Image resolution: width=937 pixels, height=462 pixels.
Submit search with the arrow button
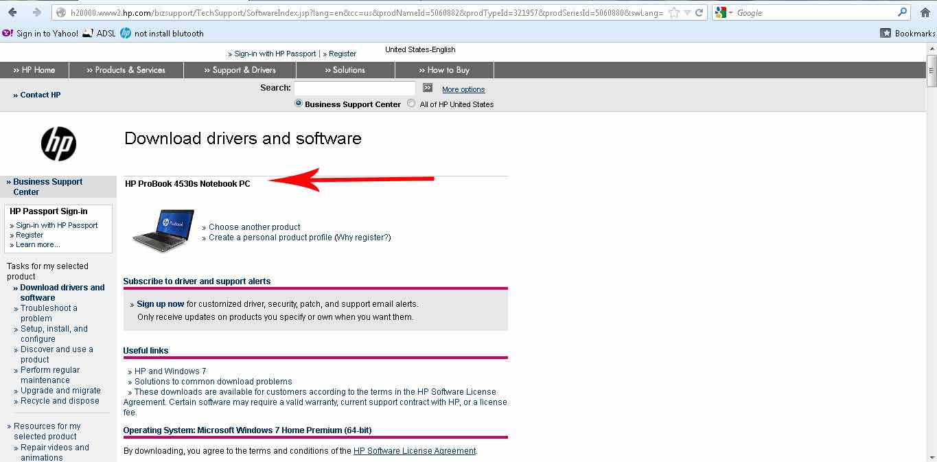428,88
